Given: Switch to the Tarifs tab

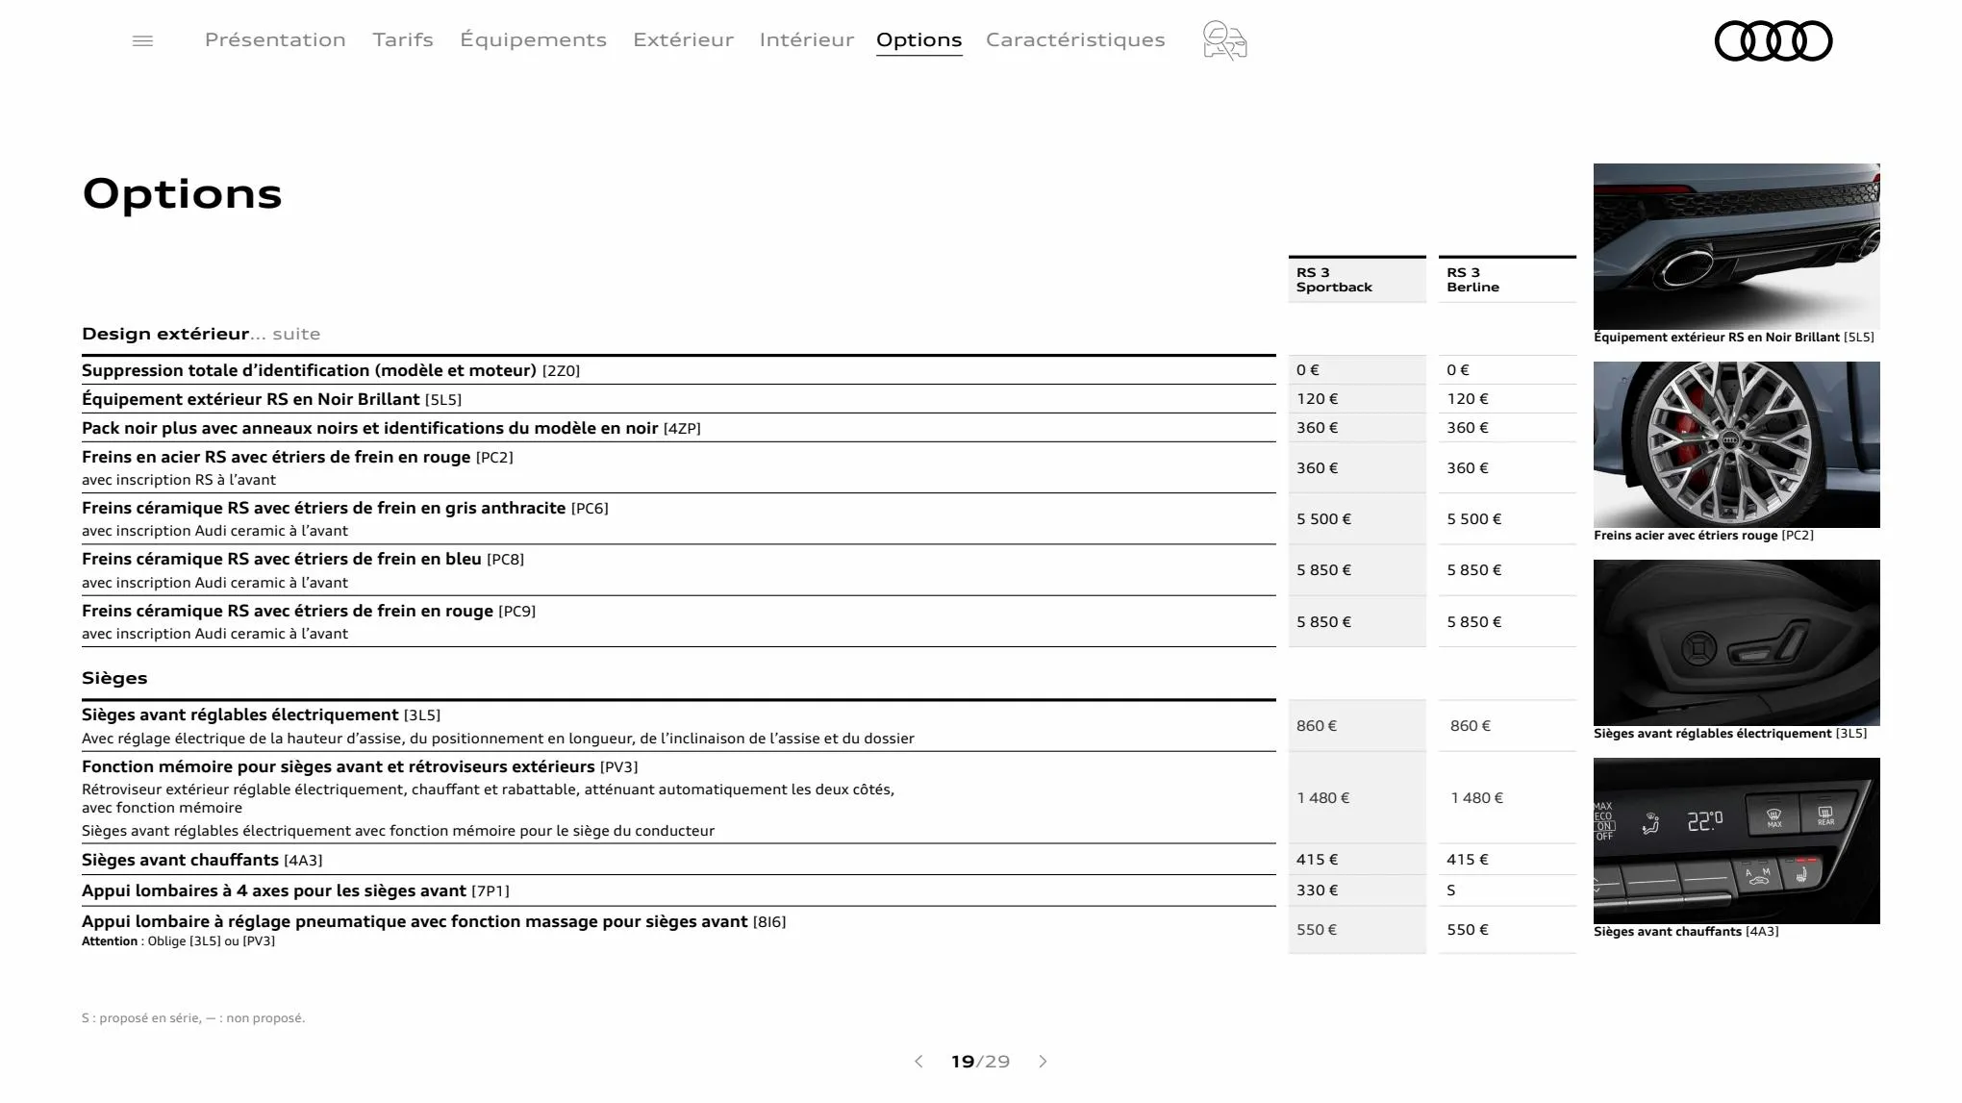Looking at the screenshot, I should point(403,39).
